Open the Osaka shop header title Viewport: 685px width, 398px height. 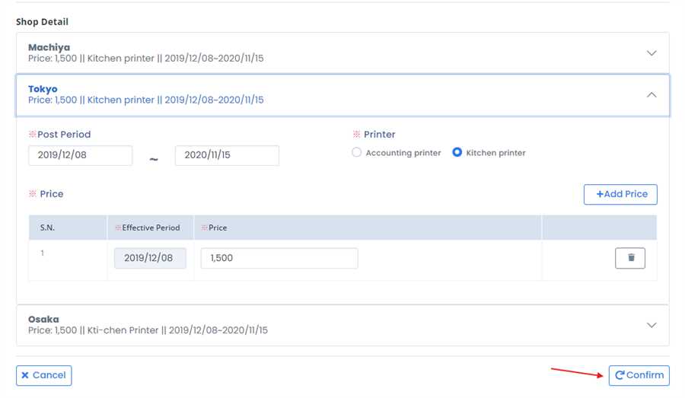click(43, 319)
